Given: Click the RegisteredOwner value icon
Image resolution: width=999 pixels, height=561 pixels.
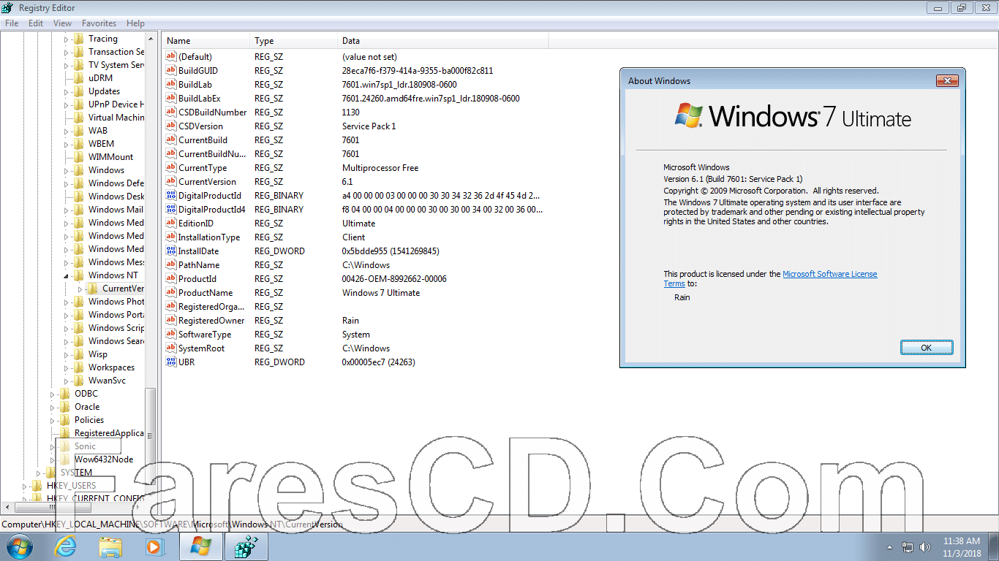Looking at the screenshot, I should click(x=170, y=321).
